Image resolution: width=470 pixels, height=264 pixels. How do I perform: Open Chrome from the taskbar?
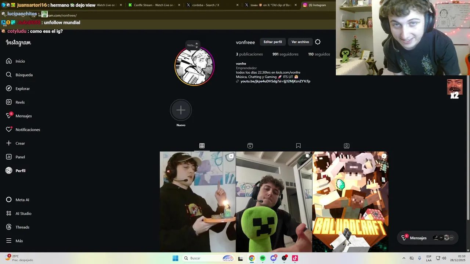[252, 258]
